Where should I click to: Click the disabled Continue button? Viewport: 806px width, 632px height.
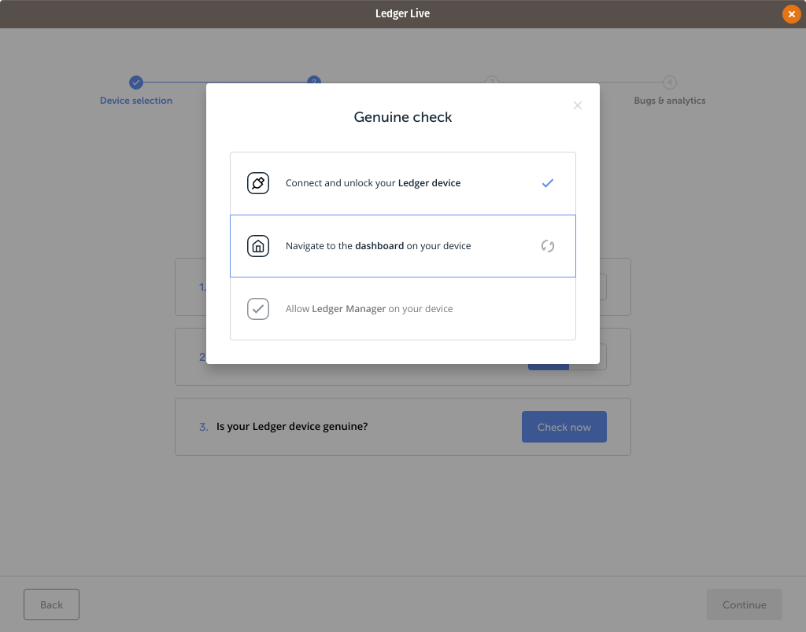click(x=744, y=604)
